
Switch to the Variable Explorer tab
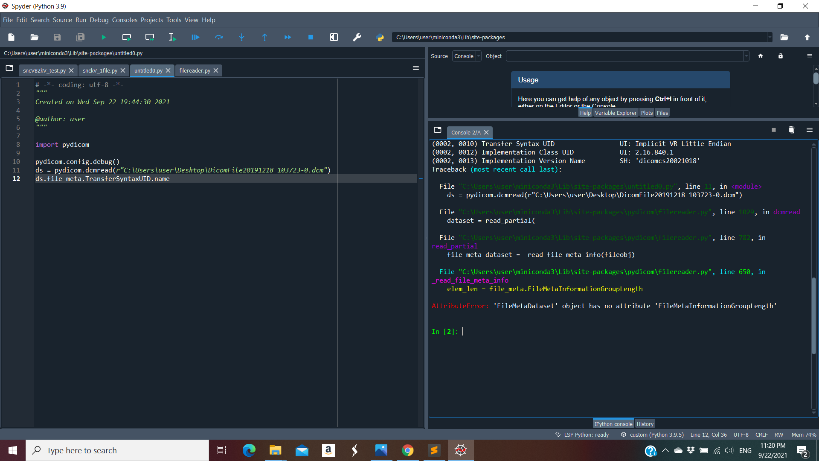click(x=616, y=113)
